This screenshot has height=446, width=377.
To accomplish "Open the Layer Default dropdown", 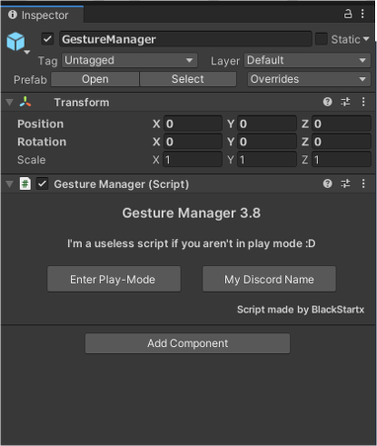I will click(307, 60).
